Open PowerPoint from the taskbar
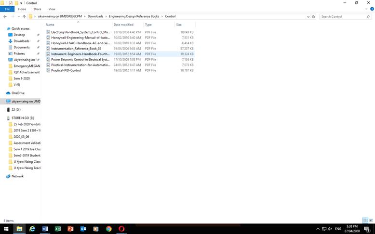 click(70, 229)
